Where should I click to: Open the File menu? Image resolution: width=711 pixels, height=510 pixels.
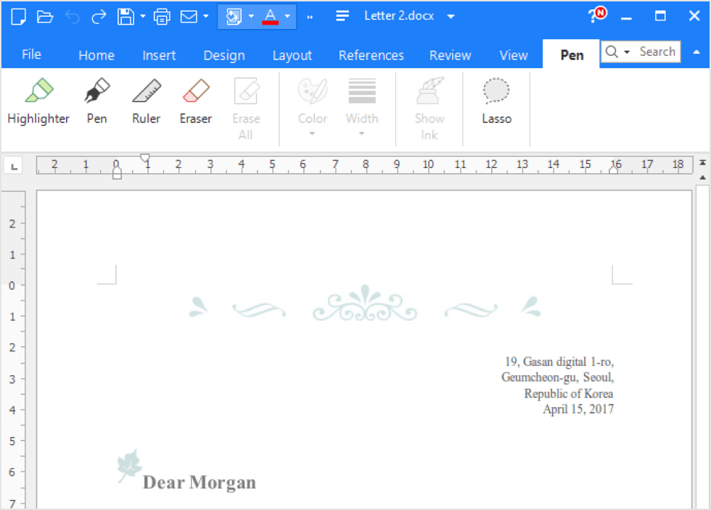tap(31, 55)
